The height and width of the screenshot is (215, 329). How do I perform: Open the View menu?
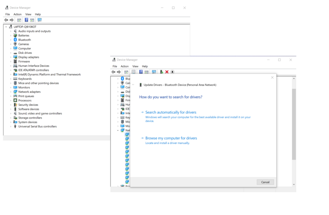135,66
